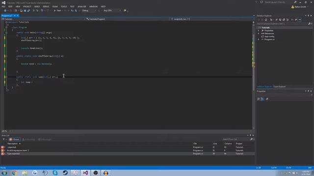Click the Property Pages wrench in Properties
The image size is (314, 176).
click(267, 99)
